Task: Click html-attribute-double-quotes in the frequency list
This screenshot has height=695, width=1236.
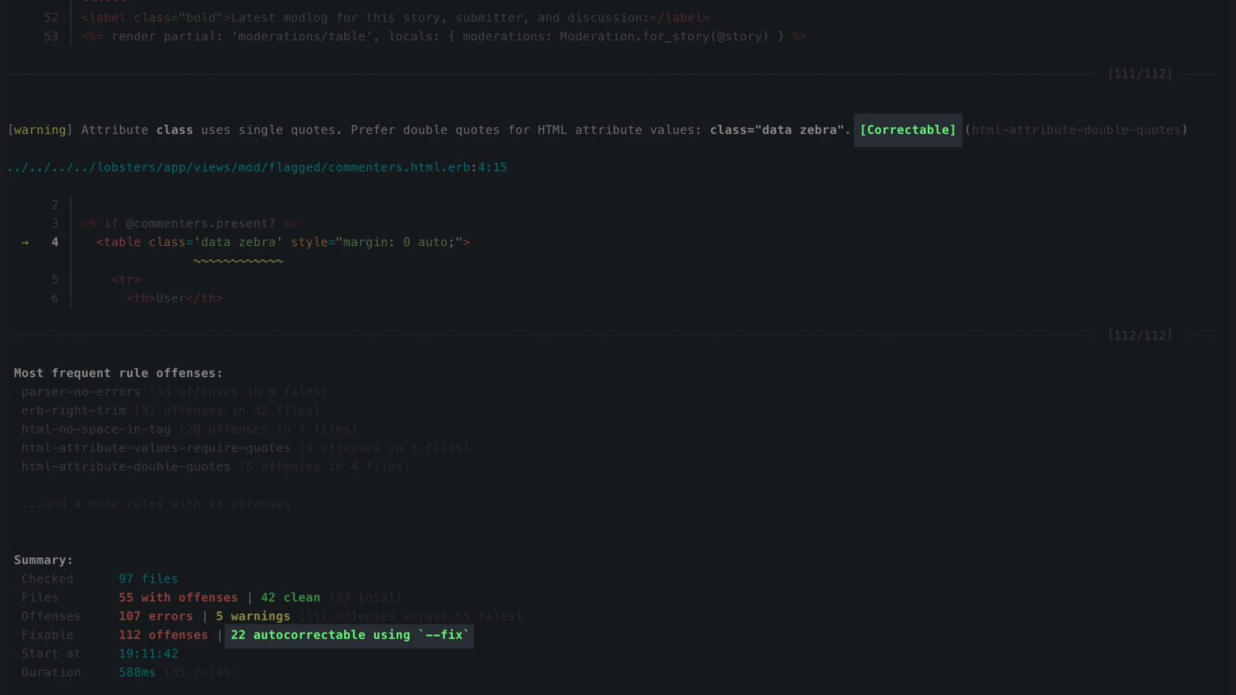Action: coord(126,467)
